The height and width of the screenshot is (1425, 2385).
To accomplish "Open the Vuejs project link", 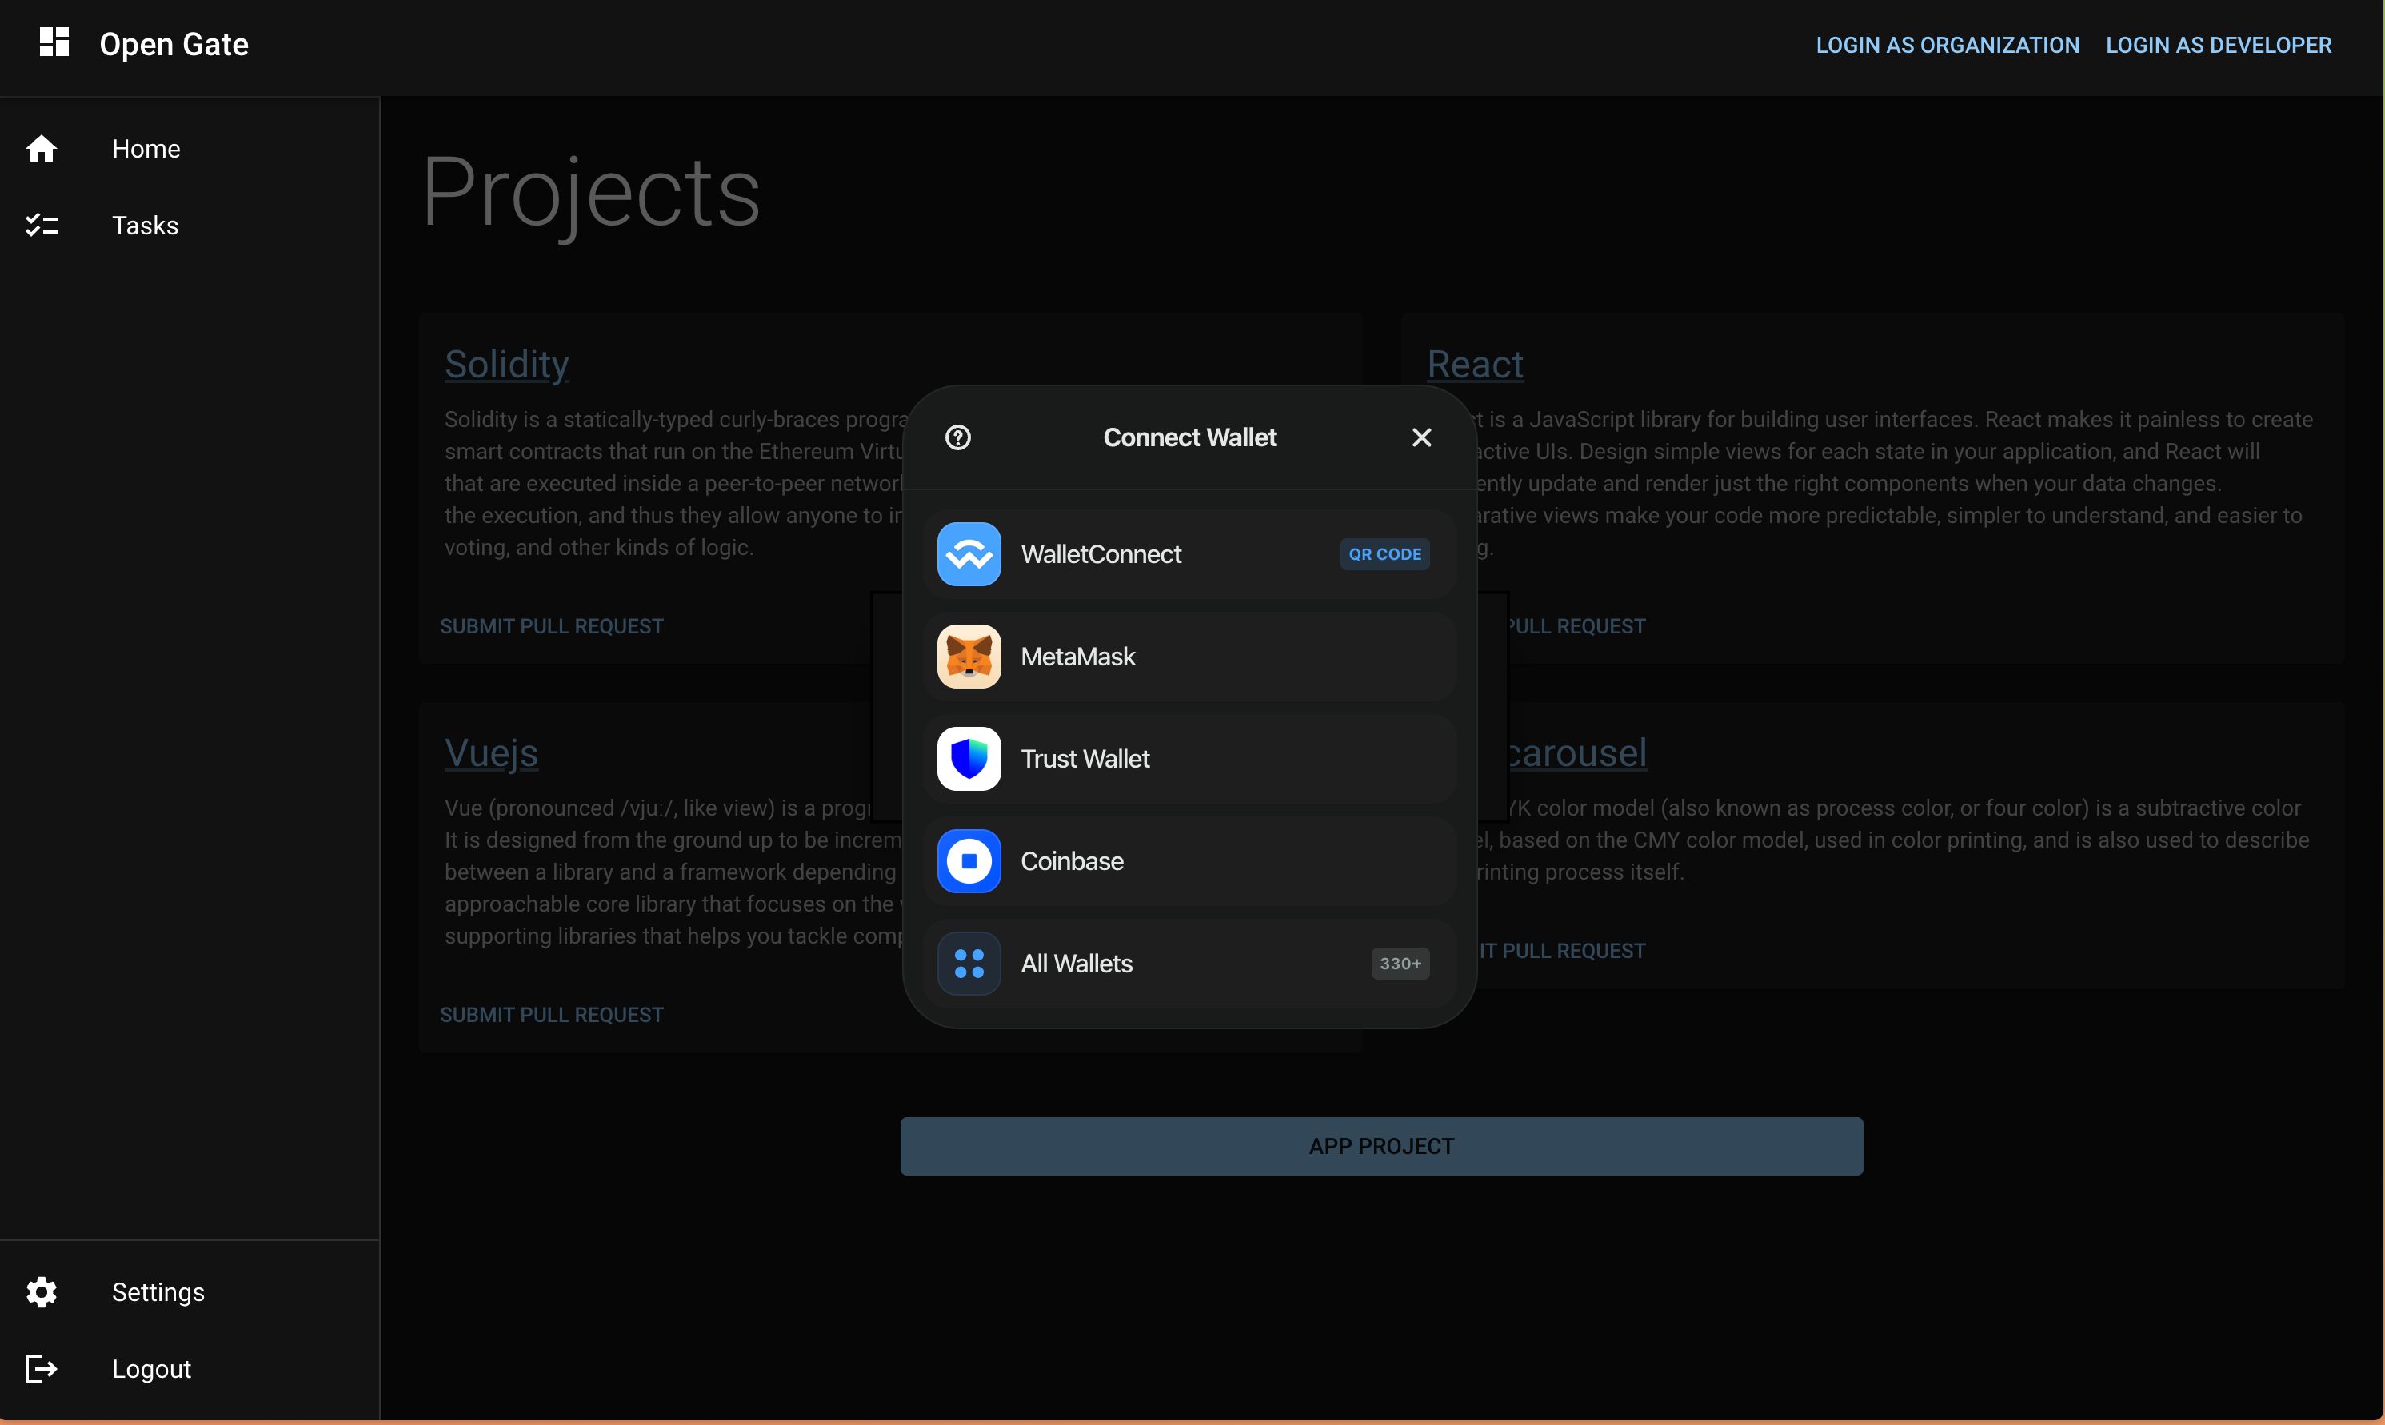I will 490,754.
